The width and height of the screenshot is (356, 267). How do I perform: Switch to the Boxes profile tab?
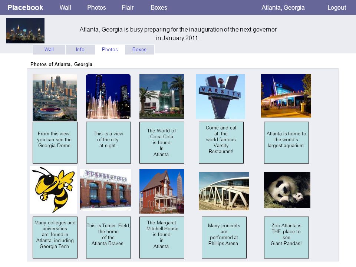(139, 49)
